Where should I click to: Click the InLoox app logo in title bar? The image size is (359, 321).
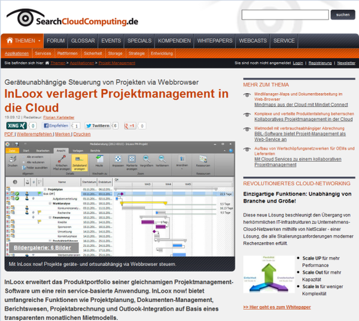pos(8,144)
